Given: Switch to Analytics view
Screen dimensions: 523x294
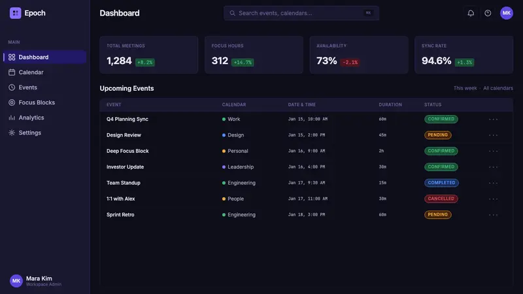Looking at the screenshot, I should (x=44, y=118).
